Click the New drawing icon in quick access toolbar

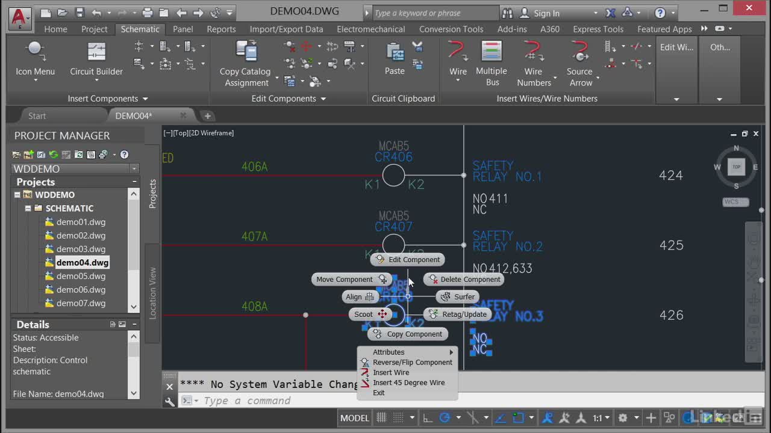click(x=46, y=13)
